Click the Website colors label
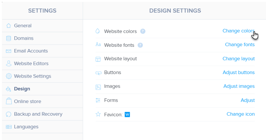The width and height of the screenshot is (266, 140). coord(120,32)
